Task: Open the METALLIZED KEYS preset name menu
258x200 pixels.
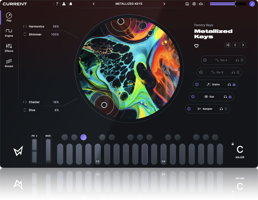Action: pos(129,4)
